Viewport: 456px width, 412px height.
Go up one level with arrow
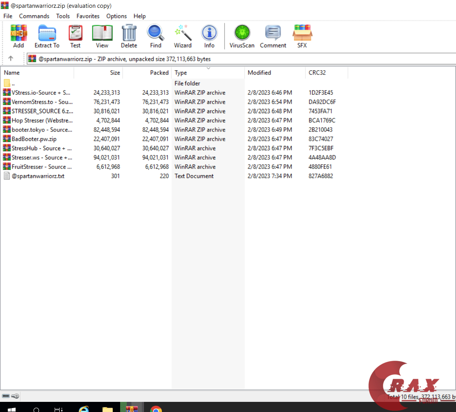11,59
